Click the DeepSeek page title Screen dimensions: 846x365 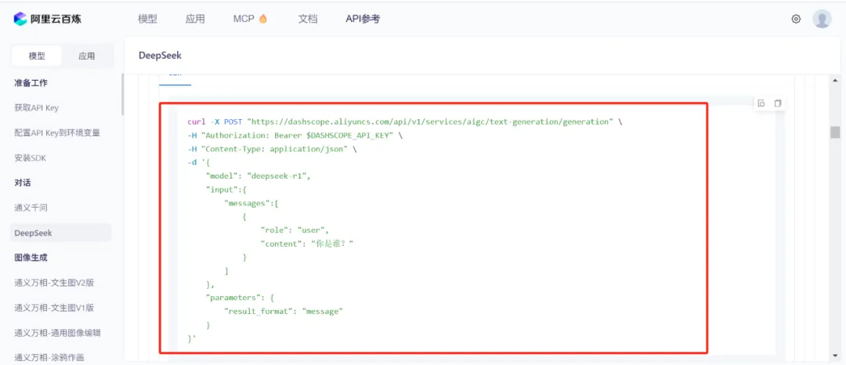click(x=161, y=55)
